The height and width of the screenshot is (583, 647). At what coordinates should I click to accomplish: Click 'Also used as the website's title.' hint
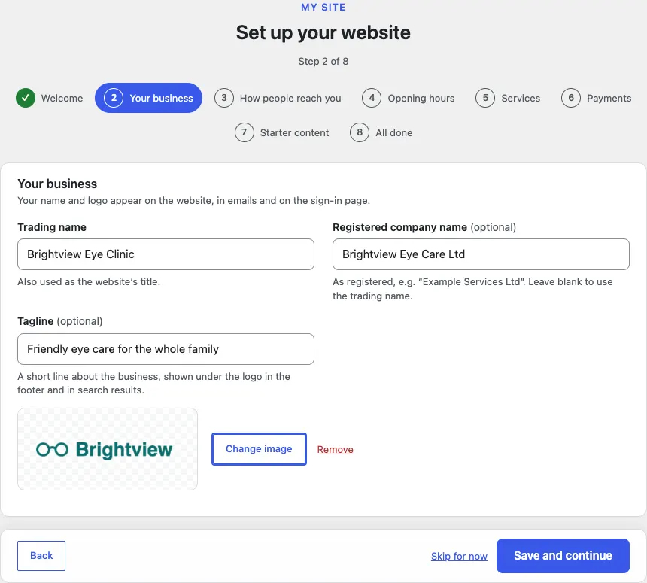89,281
